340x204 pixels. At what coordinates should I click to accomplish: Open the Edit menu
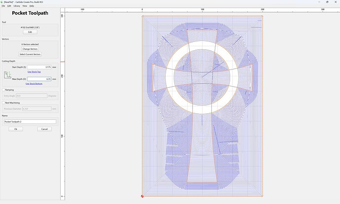pyautogui.click(x=9, y=6)
